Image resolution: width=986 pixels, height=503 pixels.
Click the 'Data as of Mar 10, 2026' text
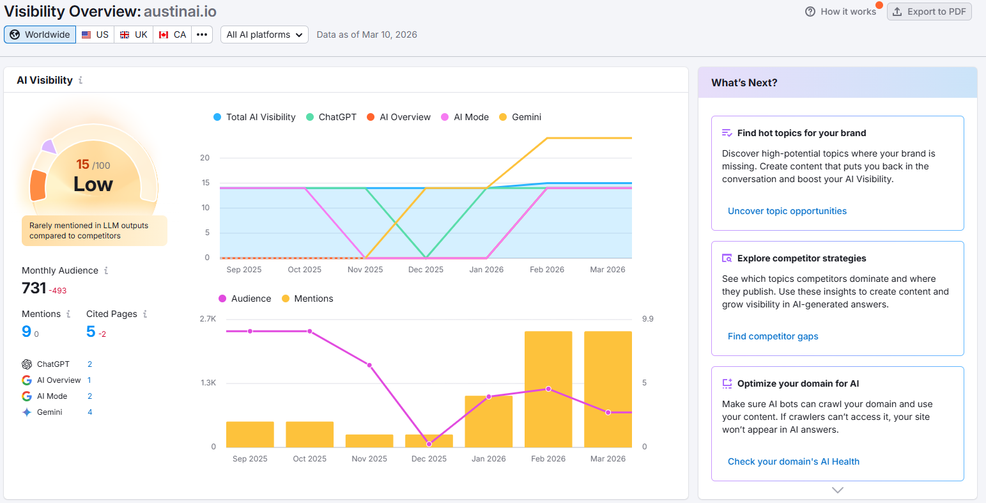click(x=367, y=35)
